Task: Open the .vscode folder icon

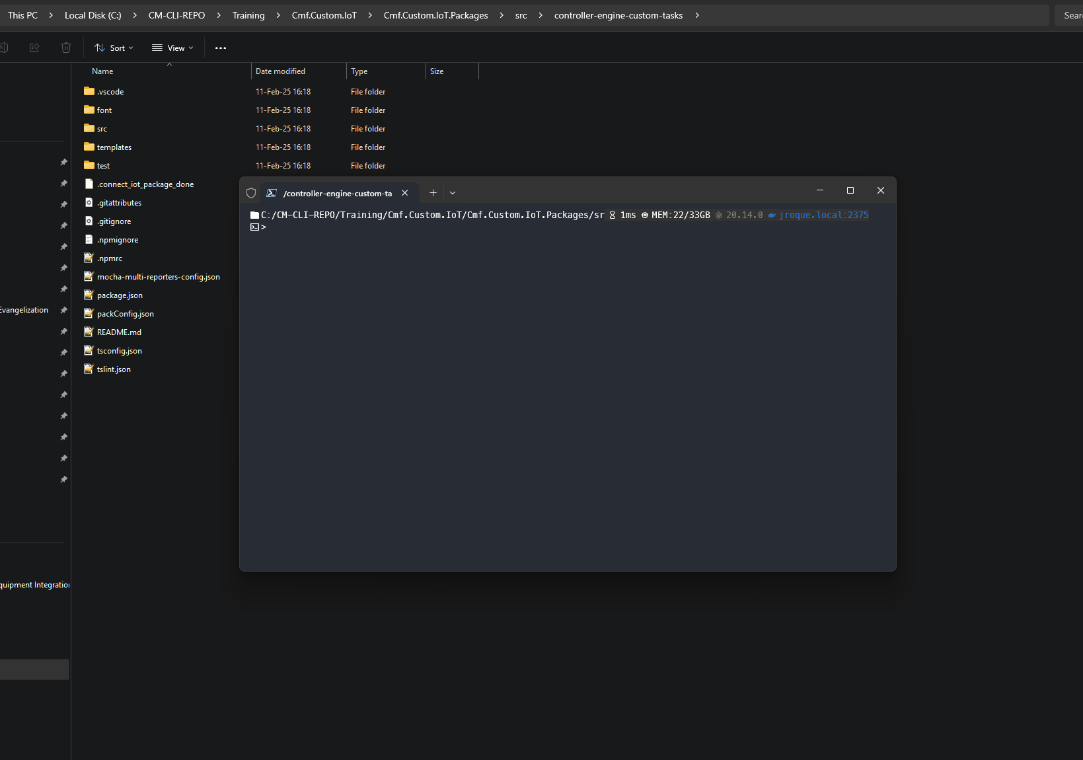Action: 89,91
